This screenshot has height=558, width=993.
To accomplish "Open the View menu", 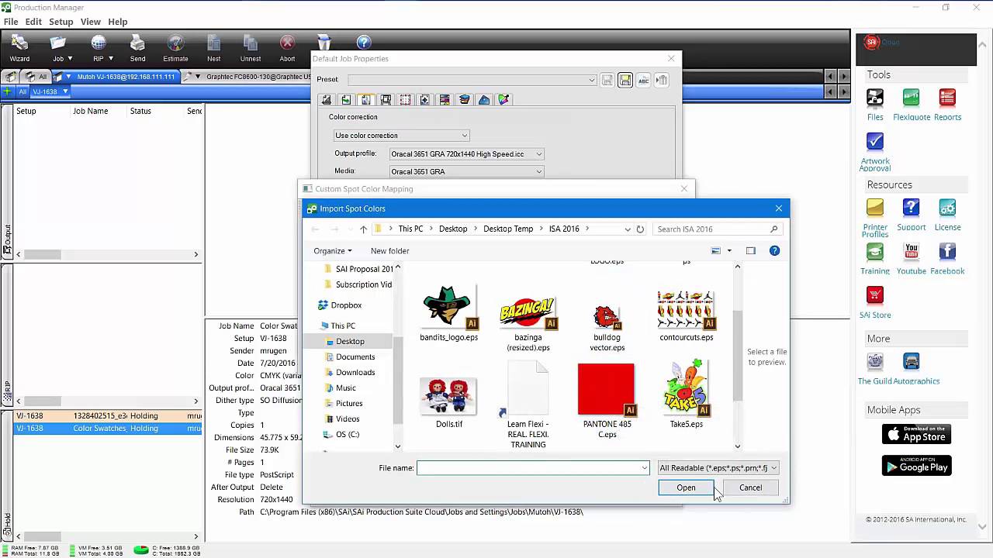I will click(x=91, y=22).
